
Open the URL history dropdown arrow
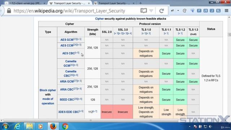pyautogui.click(x=151, y=11)
